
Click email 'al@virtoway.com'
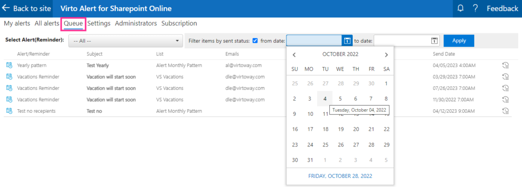(x=243, y=66)
